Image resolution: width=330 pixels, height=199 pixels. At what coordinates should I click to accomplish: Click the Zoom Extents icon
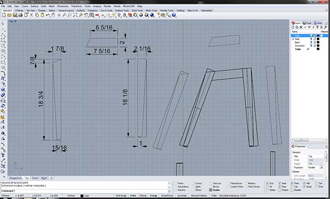[75, 15]
